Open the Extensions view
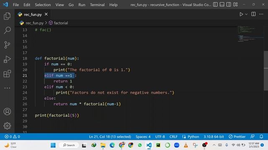Viewport: 268px width, 150px height. (x=7, y=74)
